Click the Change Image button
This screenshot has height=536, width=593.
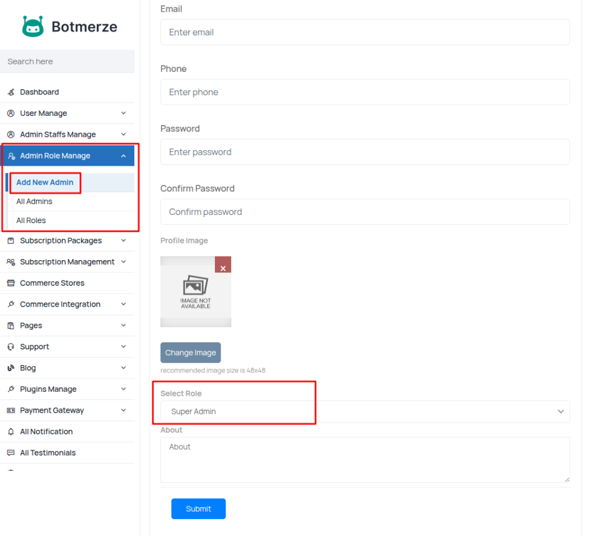[x=191, y=353]
